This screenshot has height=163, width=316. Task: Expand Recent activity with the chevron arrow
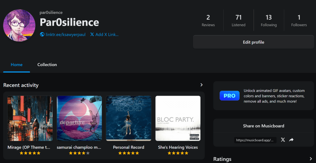(201, 85)
